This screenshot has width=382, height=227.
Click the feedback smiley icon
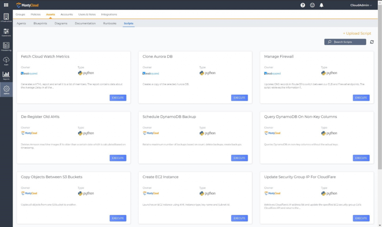click(312, 5)
